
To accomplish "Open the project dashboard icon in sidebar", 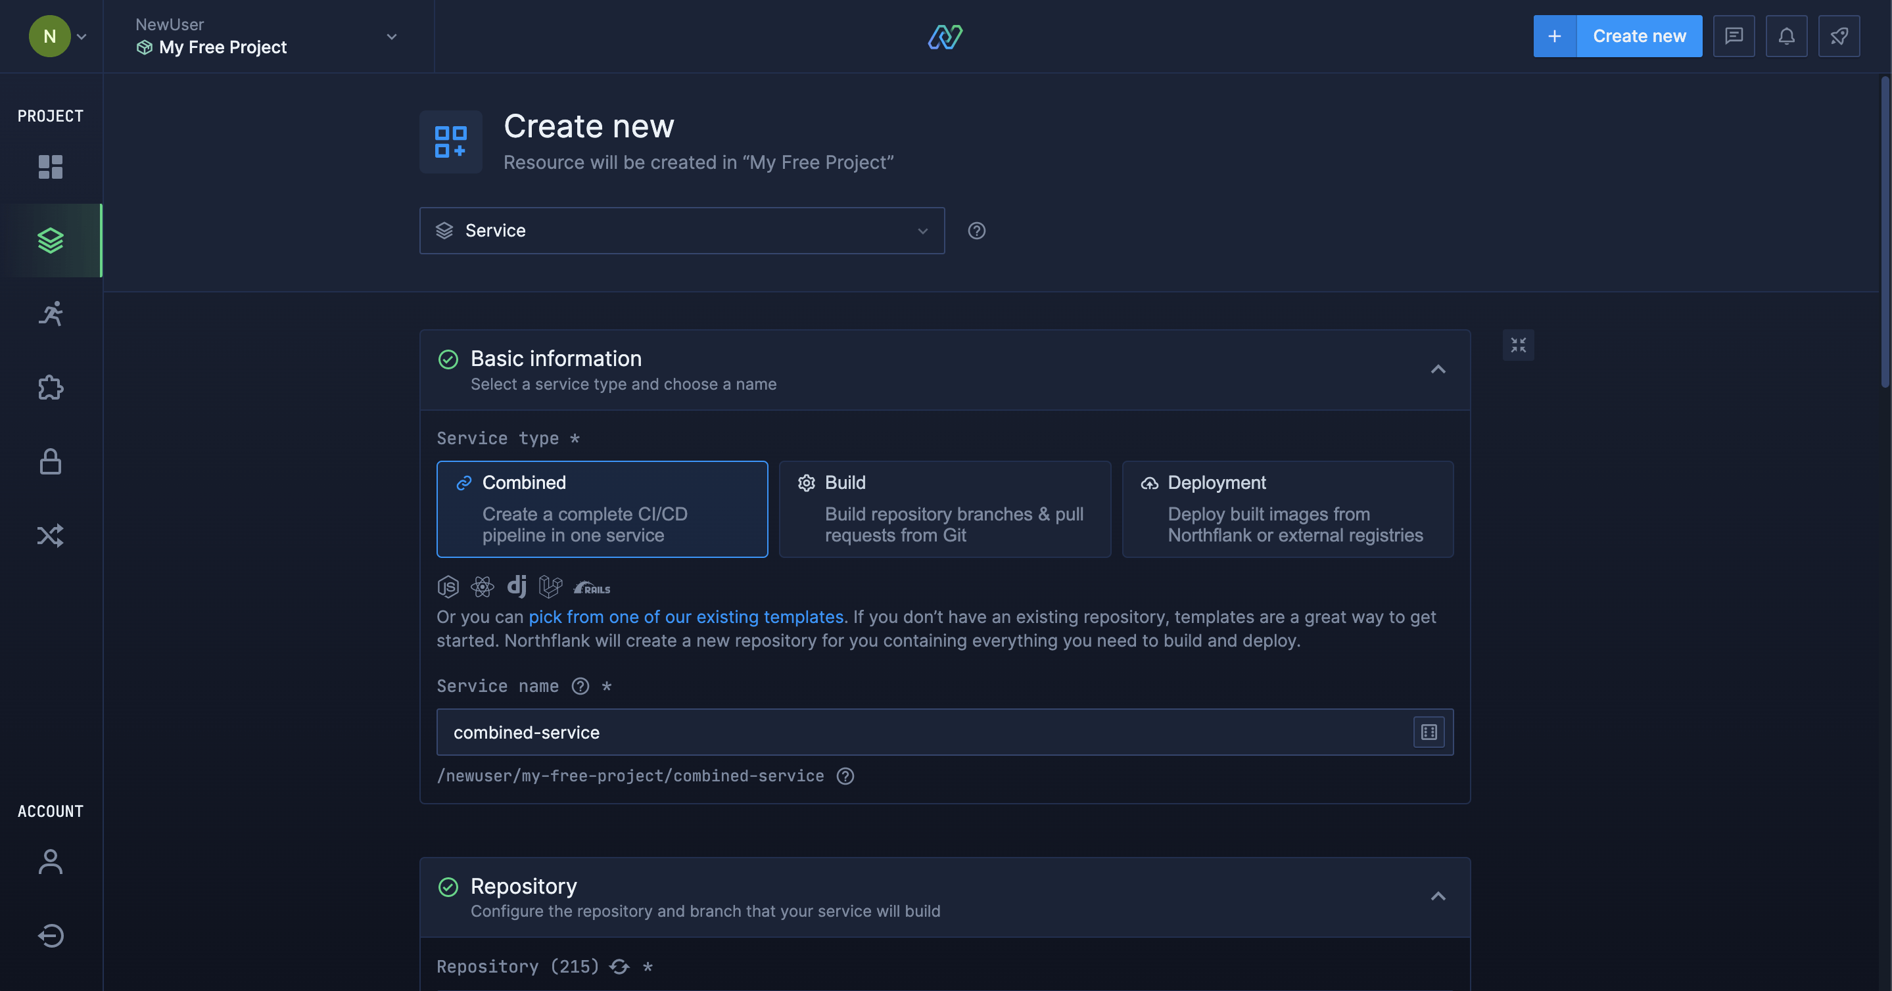I will [50, 167].
